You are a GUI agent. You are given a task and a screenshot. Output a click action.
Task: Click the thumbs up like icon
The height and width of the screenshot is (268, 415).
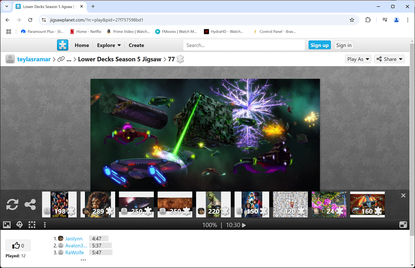16,246
